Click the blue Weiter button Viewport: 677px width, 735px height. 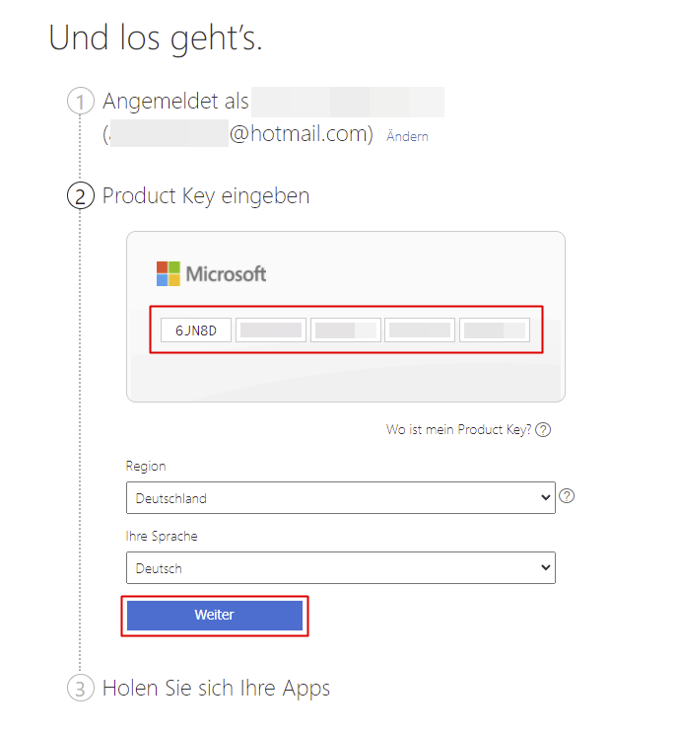tap(215, 615)
